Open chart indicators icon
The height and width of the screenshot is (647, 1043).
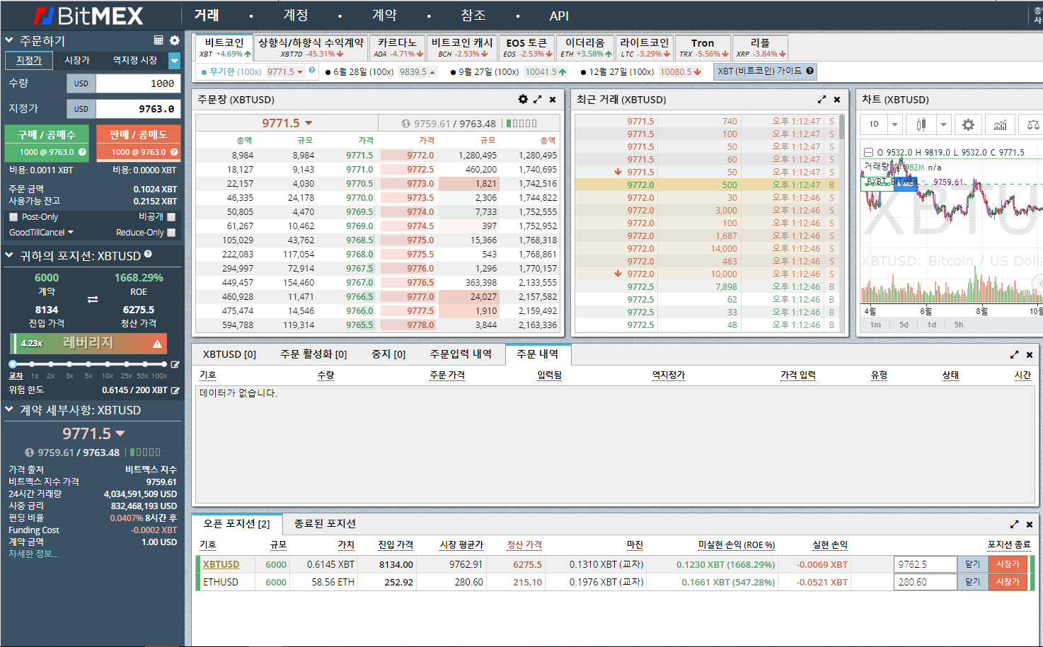pos(1000,124)
